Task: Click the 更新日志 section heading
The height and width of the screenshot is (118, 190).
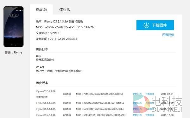Action: [x=42, y=49]
